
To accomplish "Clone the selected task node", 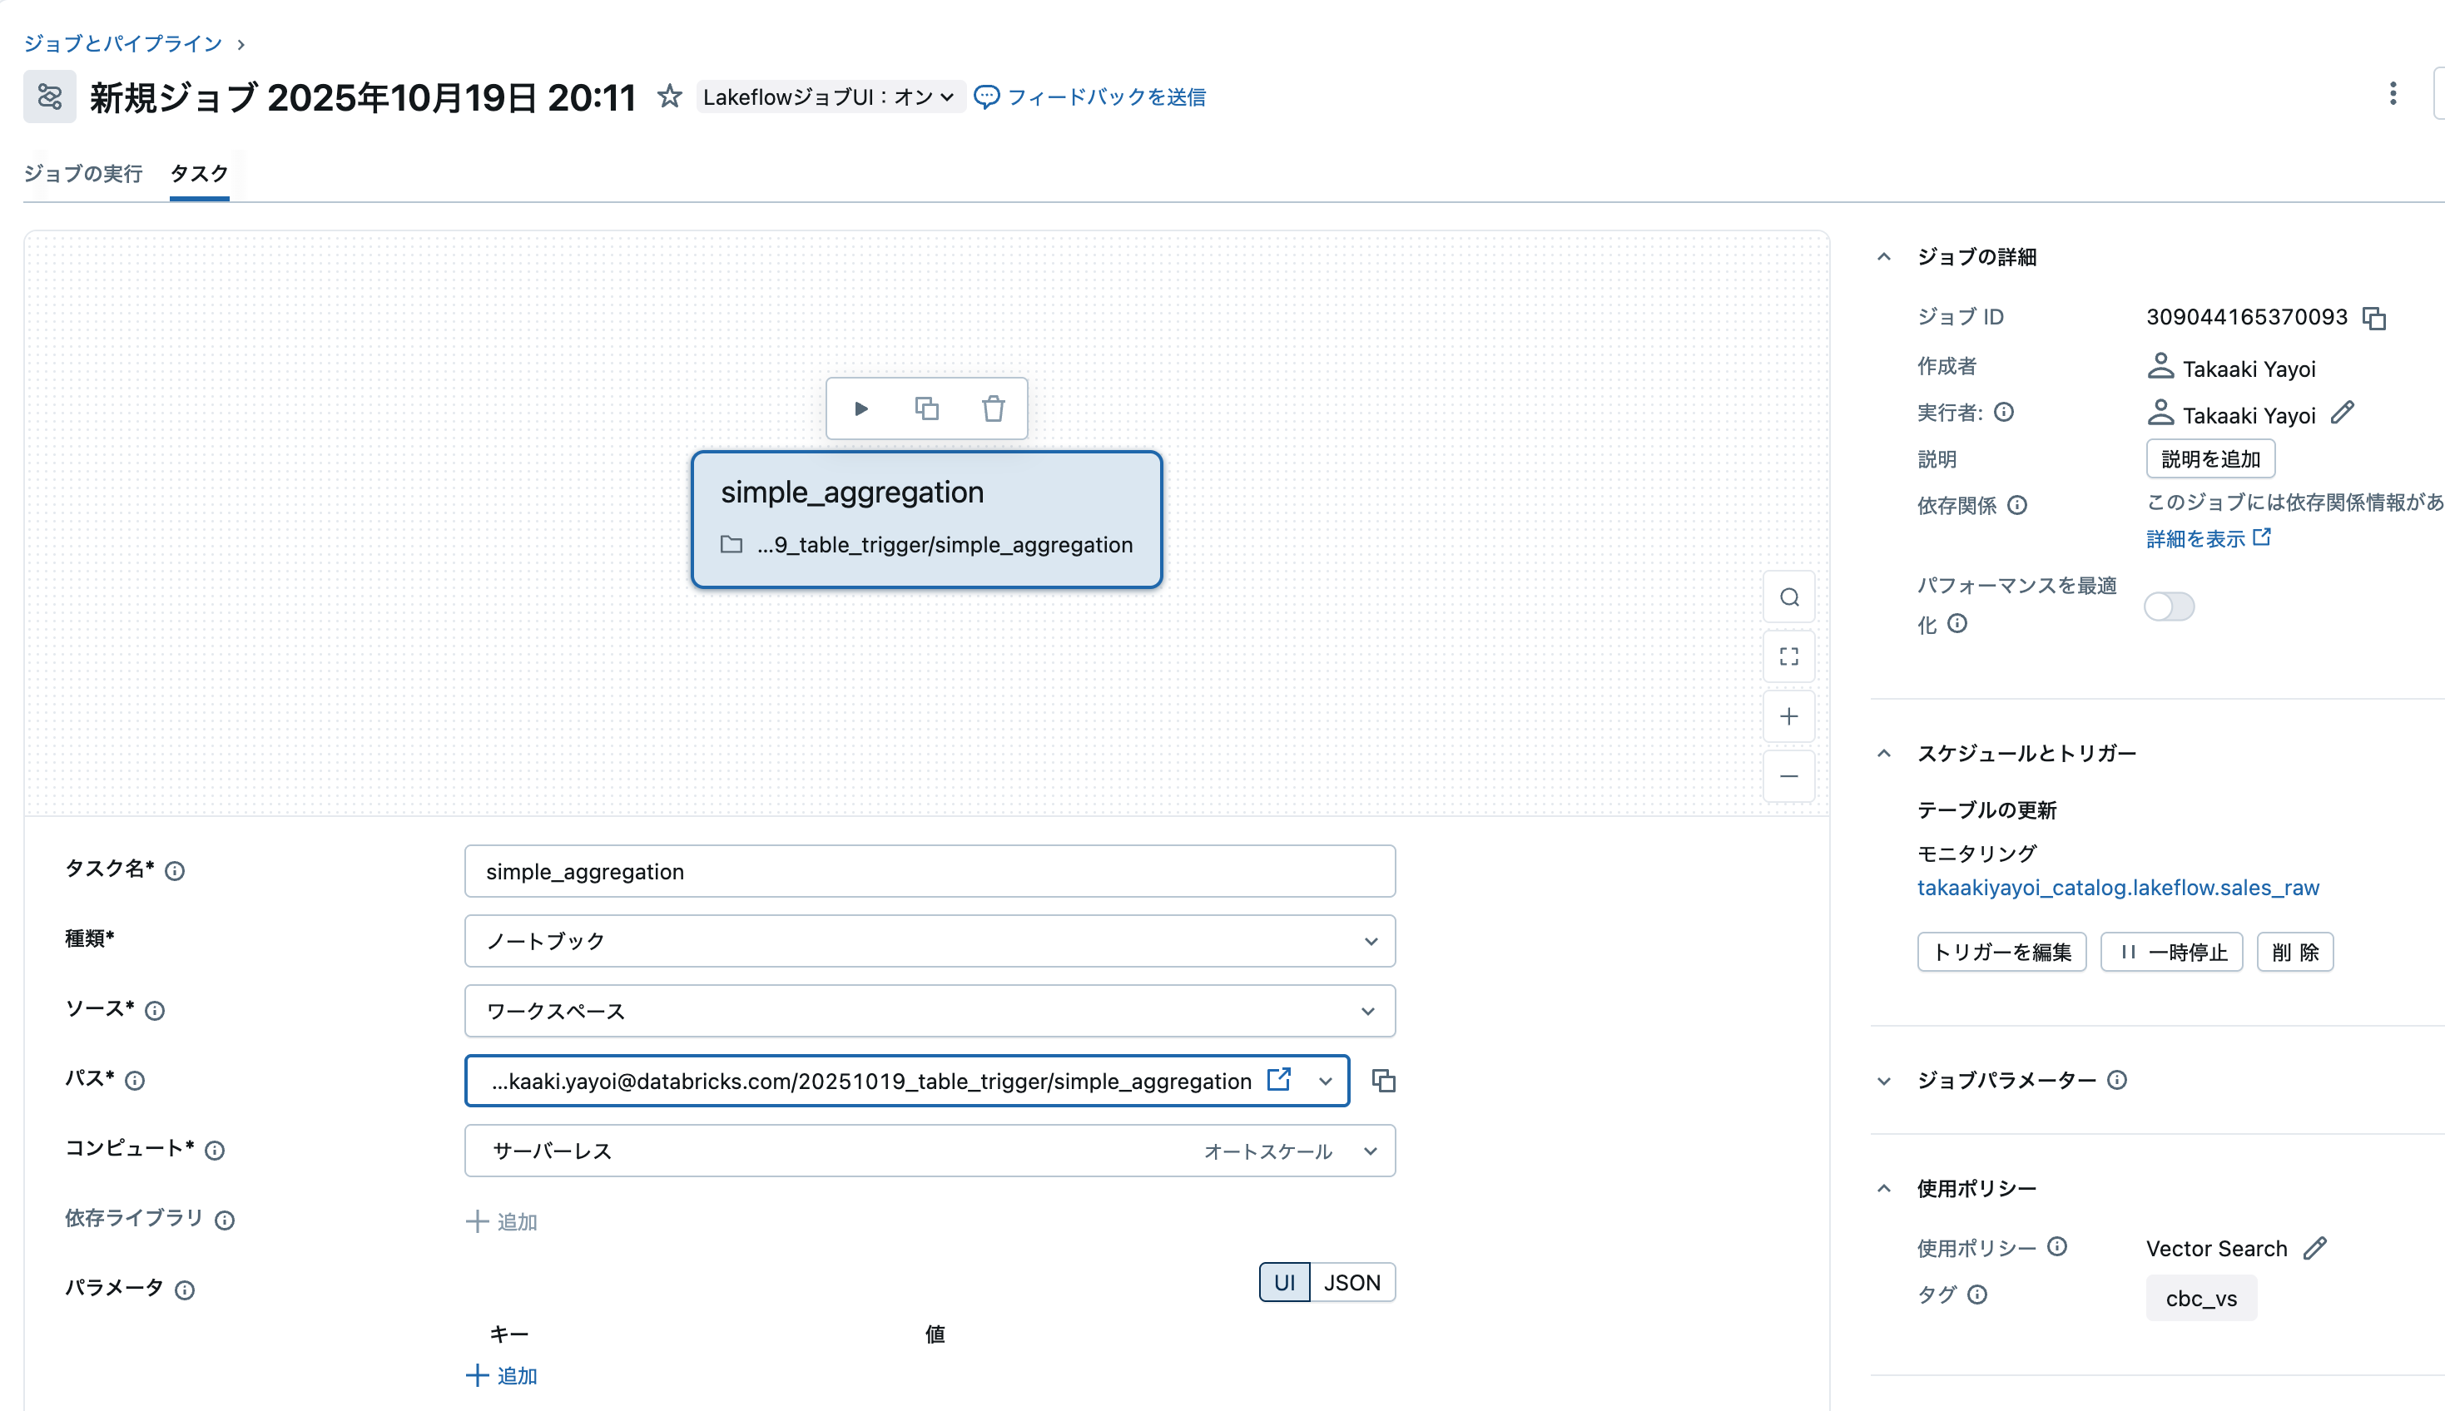I will point(926,408).
